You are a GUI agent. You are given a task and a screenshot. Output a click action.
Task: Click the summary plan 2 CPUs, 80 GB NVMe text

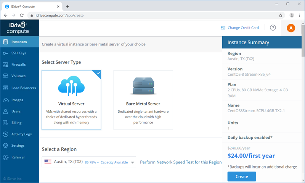click(x=258, y=93)
